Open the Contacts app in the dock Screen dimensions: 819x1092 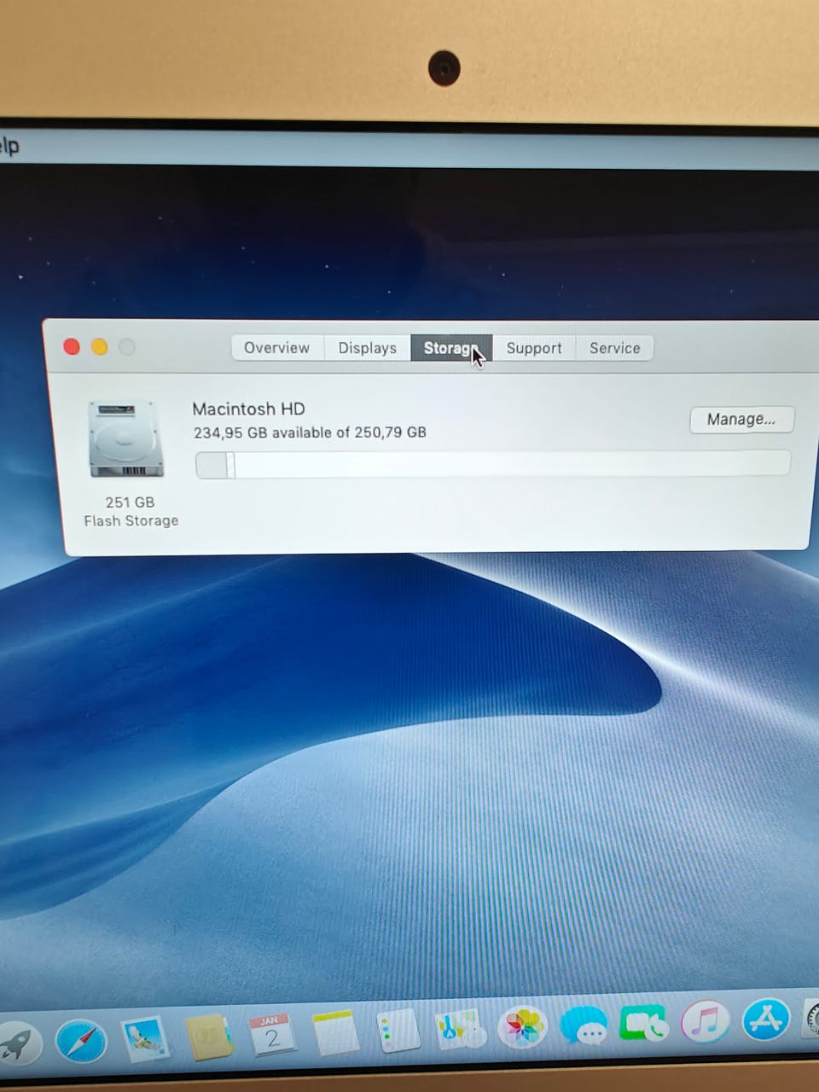pos(209,1037)
